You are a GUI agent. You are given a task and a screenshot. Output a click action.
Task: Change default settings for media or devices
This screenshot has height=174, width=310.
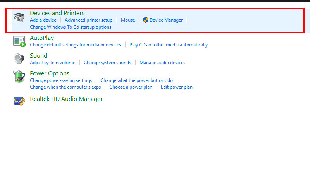tap(75, 45)
